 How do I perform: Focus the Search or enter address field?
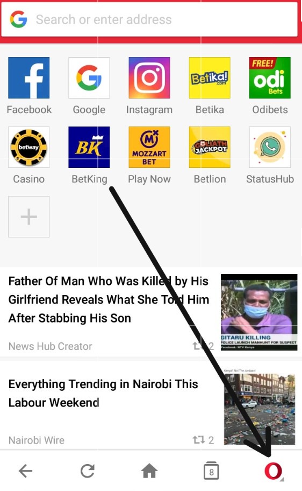pyautogui.click(x=149, y=19)
